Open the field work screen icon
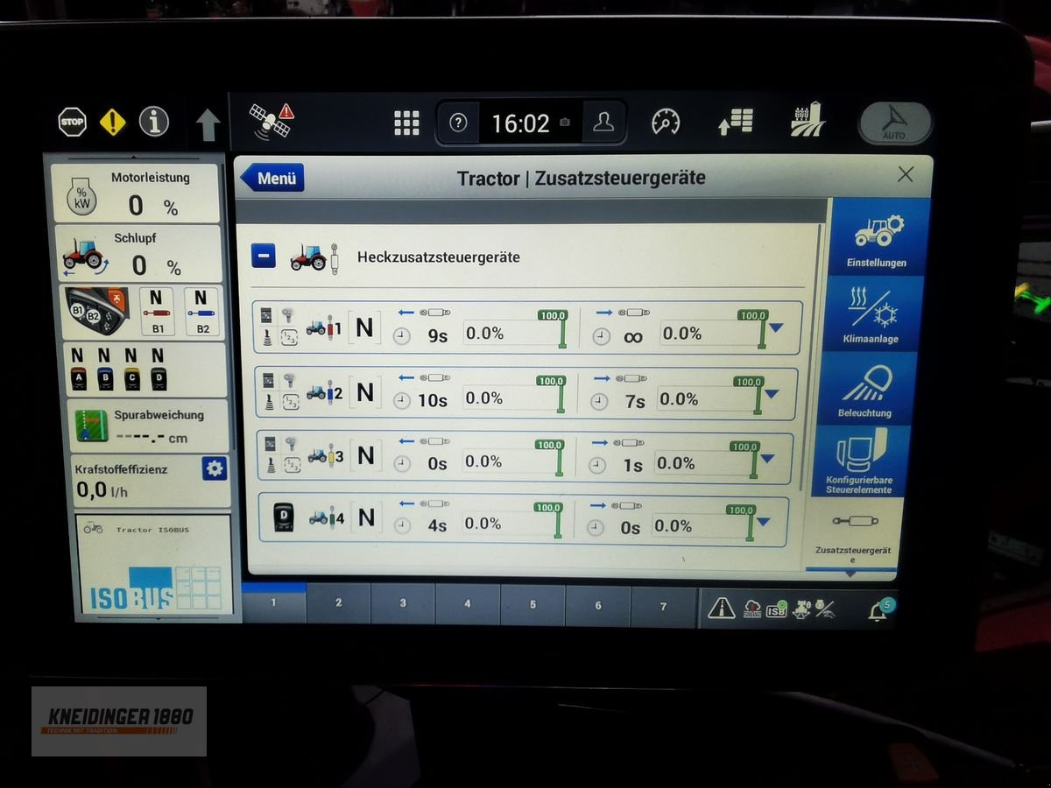The width and height of the screenshot is (1051, 788). (807, 122)
